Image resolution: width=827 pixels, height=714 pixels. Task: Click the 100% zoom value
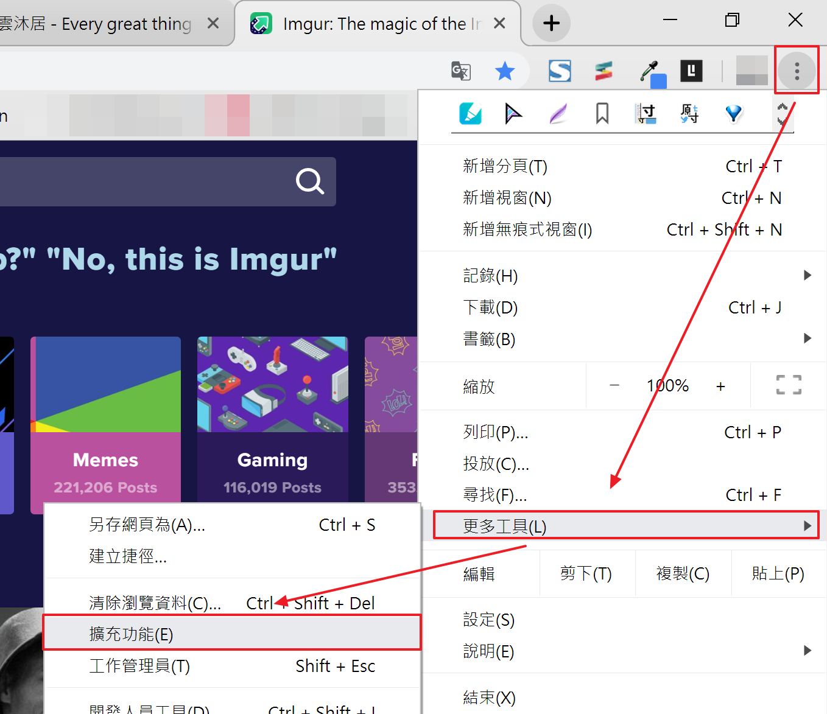[x=667, y=385]
